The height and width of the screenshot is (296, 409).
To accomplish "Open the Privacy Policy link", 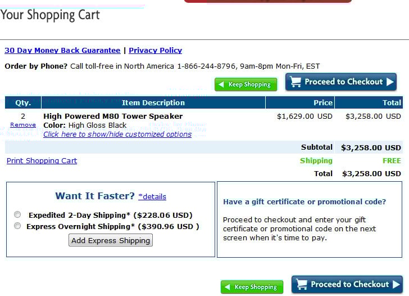I will [x=155, y=50].
